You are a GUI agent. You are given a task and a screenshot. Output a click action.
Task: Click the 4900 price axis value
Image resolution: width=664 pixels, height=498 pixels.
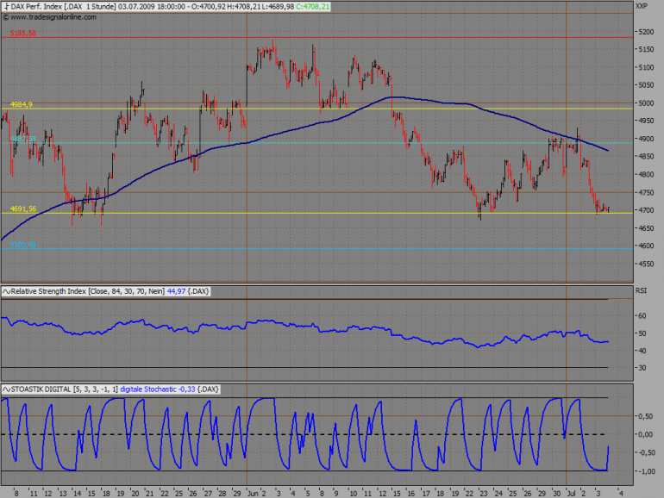pos(645,139)
